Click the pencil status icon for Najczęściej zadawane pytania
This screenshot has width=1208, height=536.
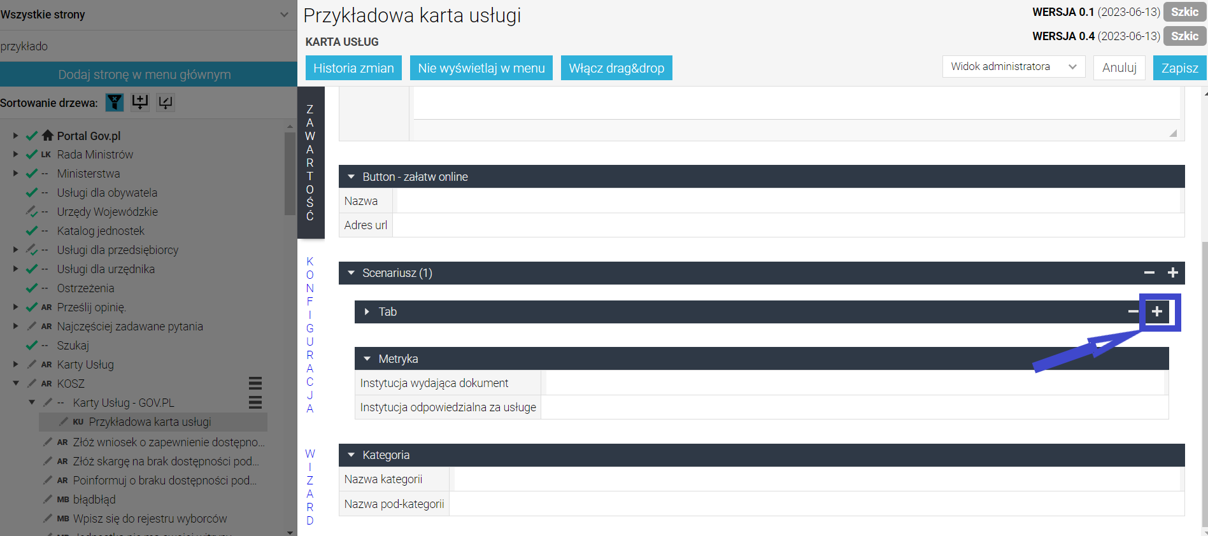(32, 326)
